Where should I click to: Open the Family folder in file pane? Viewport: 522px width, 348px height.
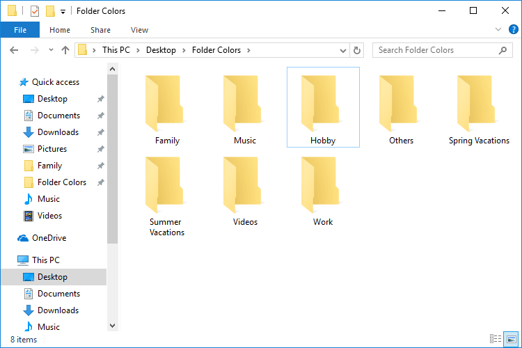coord(167,107)
